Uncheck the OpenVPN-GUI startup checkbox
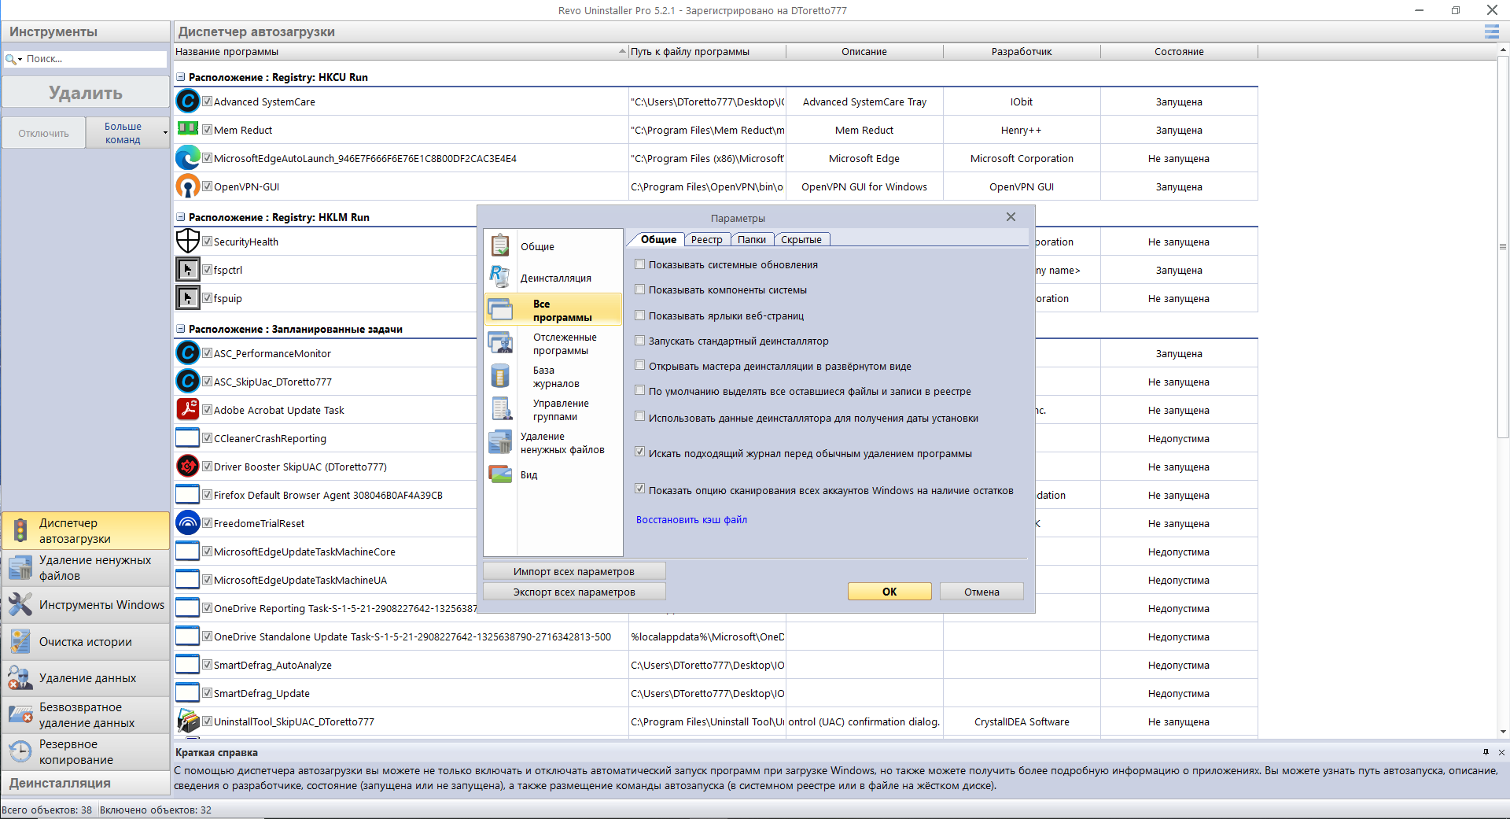Screen dimensions: 1510x819 coord(207,186)
